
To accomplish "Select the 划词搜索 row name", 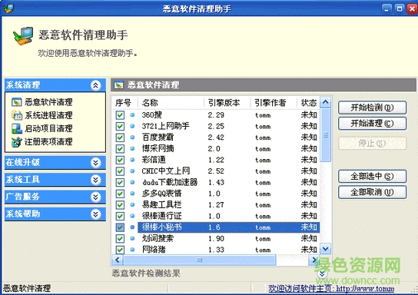I will click(x=158, y=238).
